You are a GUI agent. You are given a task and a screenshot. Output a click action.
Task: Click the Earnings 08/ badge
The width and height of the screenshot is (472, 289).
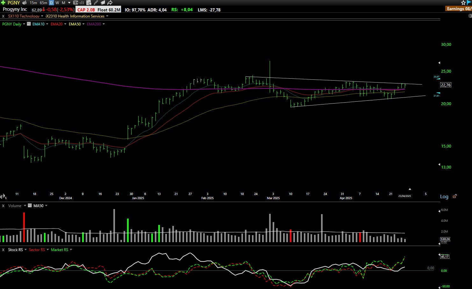(x=459, y=9)
